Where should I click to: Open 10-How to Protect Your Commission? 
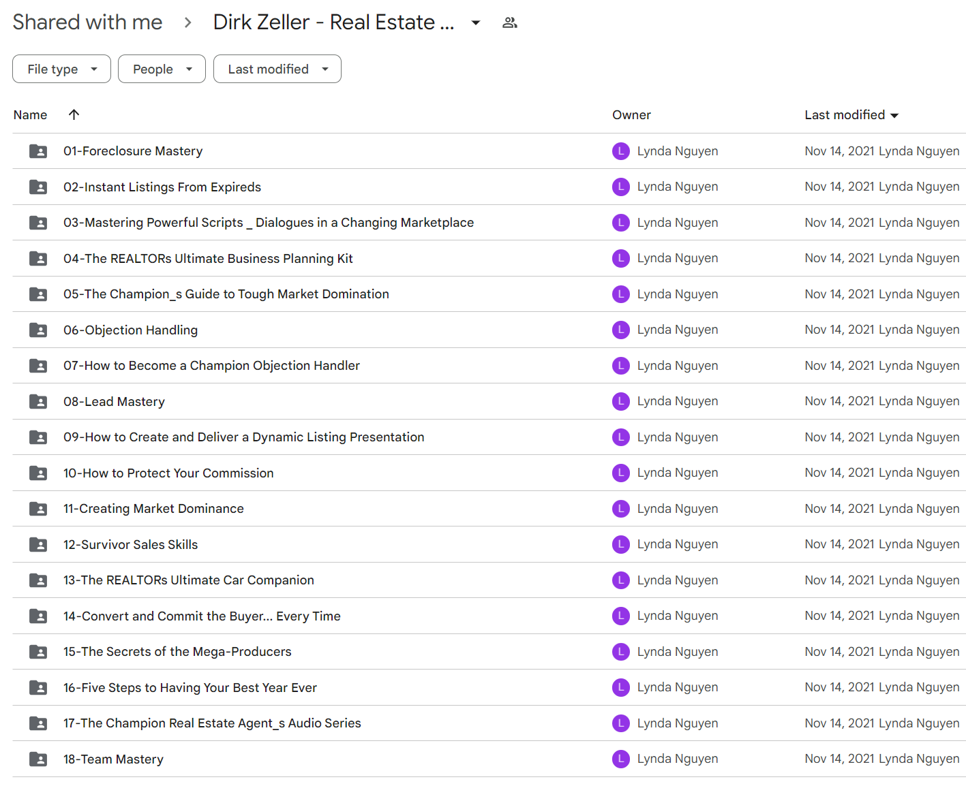tap(168, 473)
